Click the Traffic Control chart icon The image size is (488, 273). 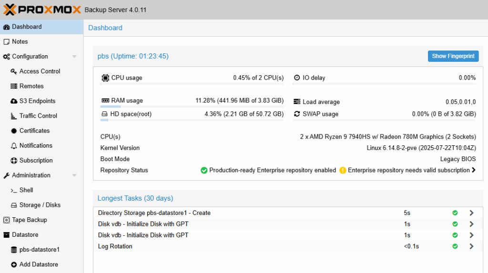pyautogui.click(x=14, y=116)
